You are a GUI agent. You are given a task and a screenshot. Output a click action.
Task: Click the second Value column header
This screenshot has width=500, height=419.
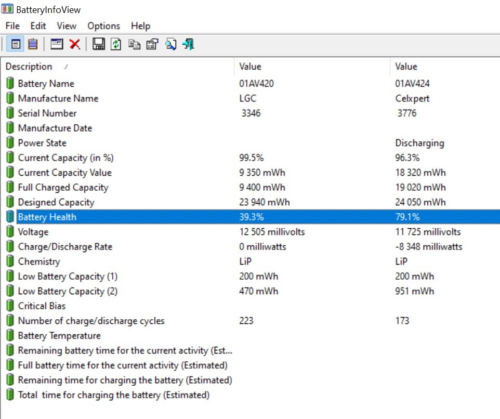click(x=445, y=67)
